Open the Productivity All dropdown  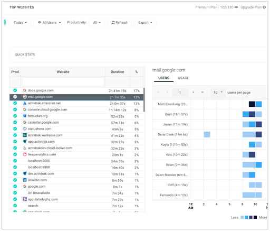pyautogui.click(x=97, y=23)
